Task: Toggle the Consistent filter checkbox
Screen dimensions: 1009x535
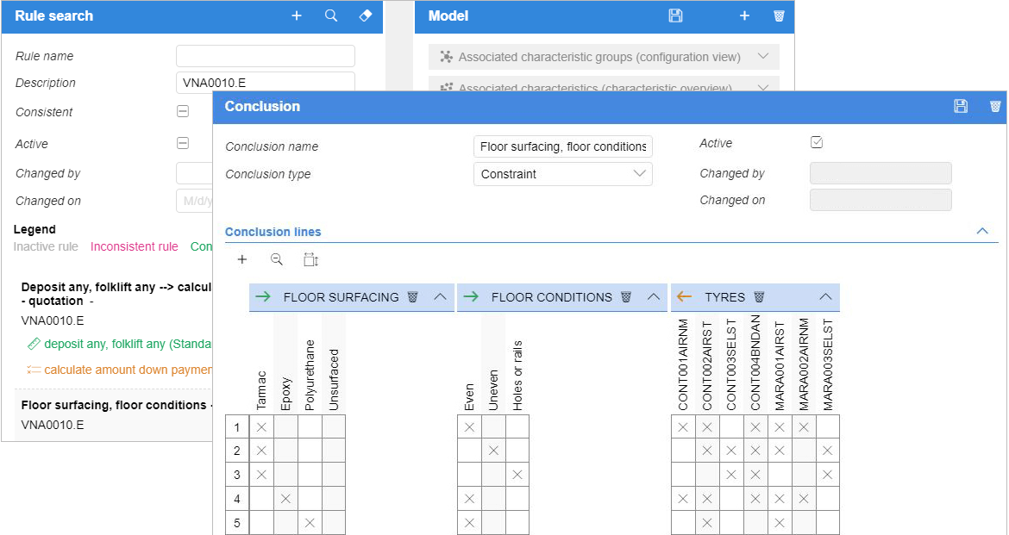Action: point(183,111)
